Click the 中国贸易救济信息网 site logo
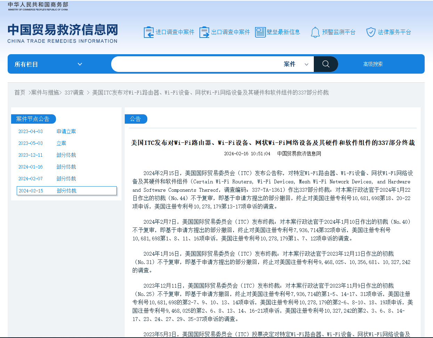 (63, 33)
